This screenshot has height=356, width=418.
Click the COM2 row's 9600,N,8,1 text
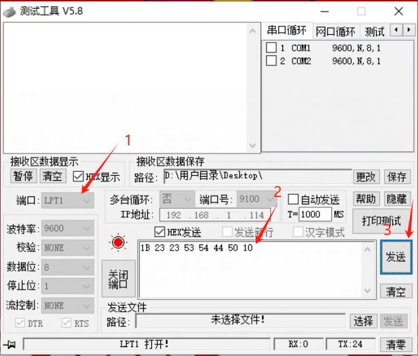click(x=356, y=61)
